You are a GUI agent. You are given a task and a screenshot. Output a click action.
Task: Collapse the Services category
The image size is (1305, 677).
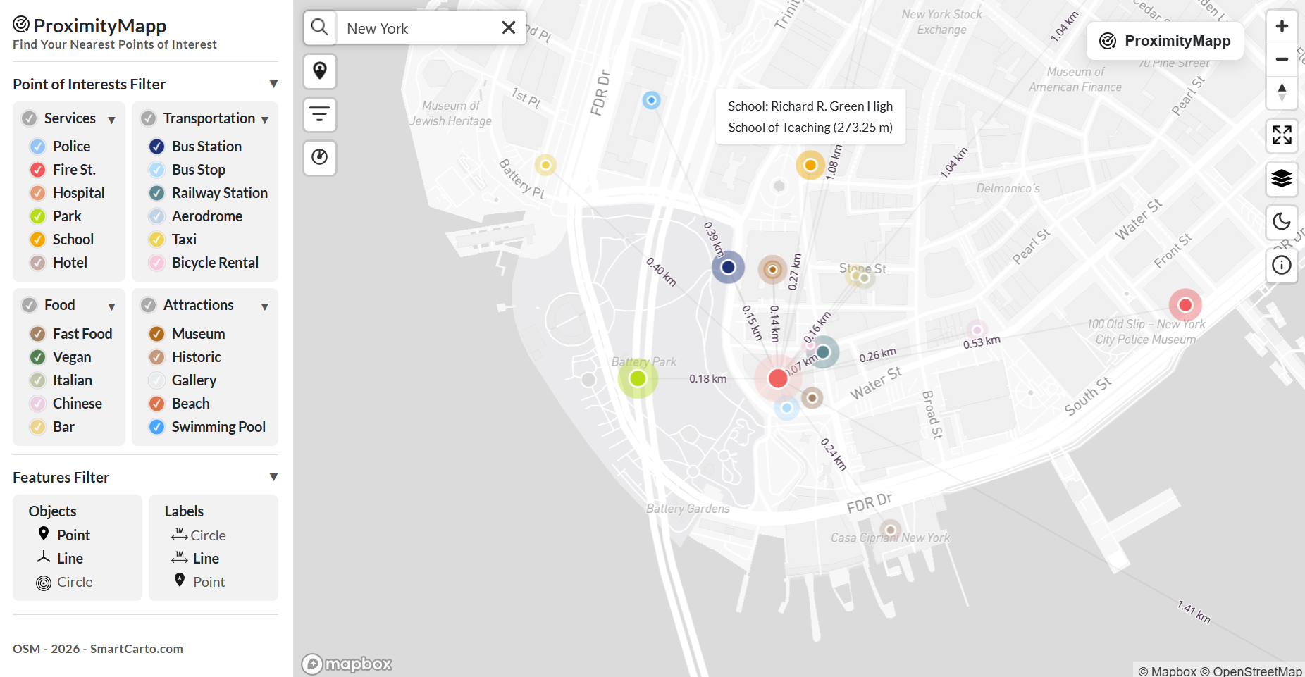click(x=112, y=119)
